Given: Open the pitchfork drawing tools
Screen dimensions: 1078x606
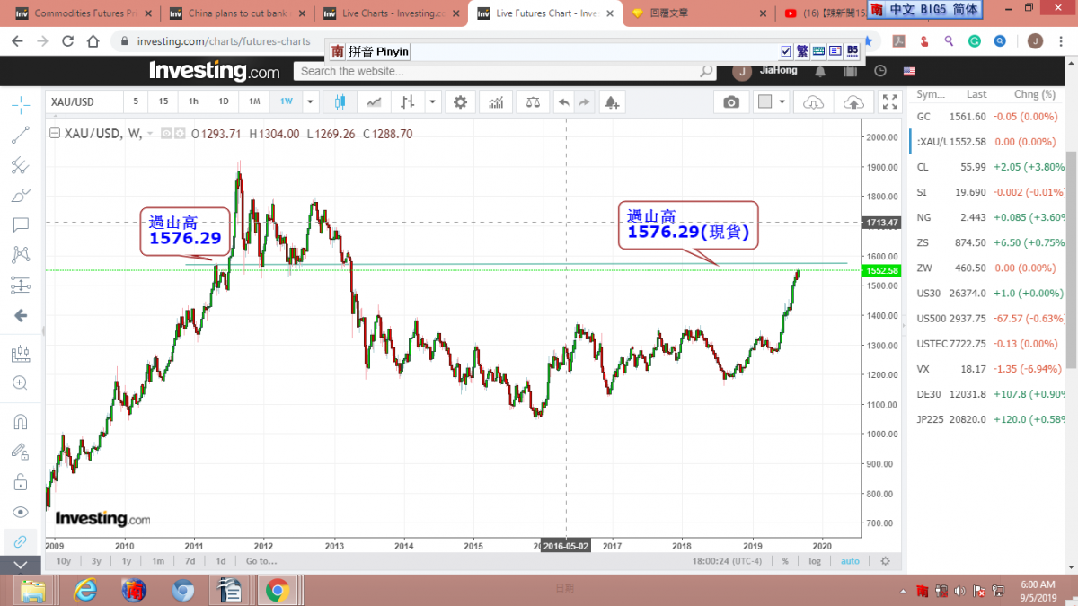Looking at the screenshot, I should [21, 165].
